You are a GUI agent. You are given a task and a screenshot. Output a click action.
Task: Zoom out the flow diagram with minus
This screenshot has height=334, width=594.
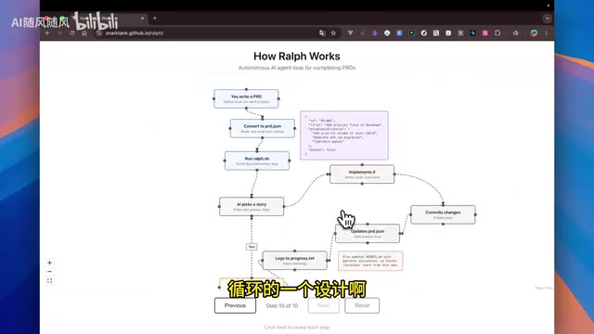click(49, 272)
